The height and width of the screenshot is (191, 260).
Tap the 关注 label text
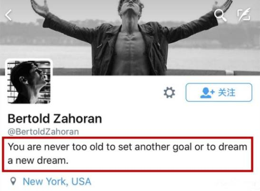point(227,93)
